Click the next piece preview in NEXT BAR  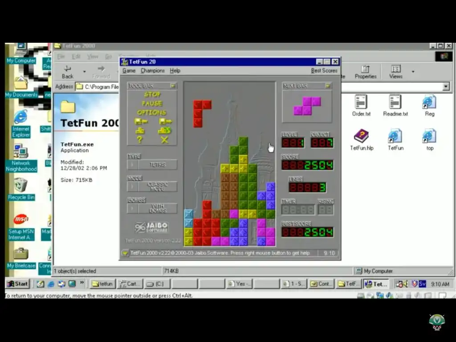click(x=307, y=106)
